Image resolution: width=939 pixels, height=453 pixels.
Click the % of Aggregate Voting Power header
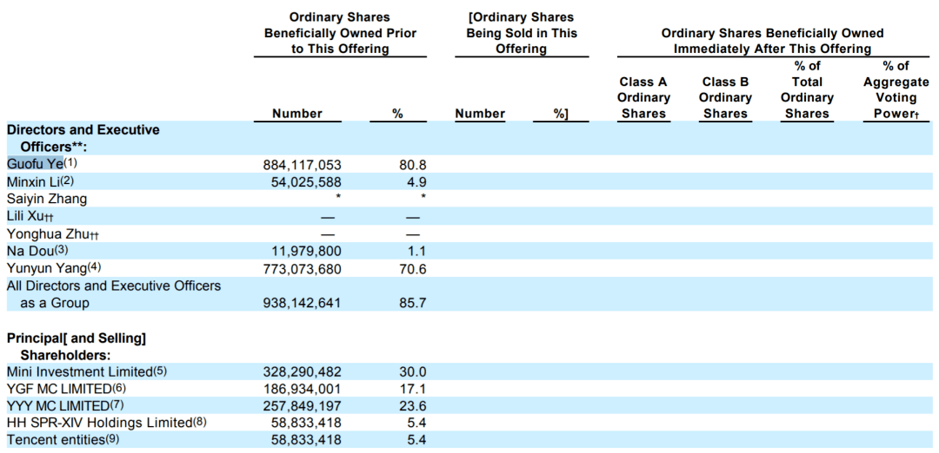896,89
